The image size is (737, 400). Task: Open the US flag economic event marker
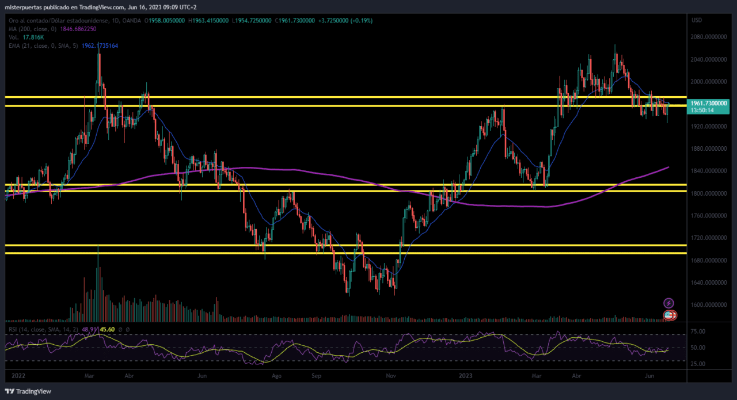click(670, 315)
